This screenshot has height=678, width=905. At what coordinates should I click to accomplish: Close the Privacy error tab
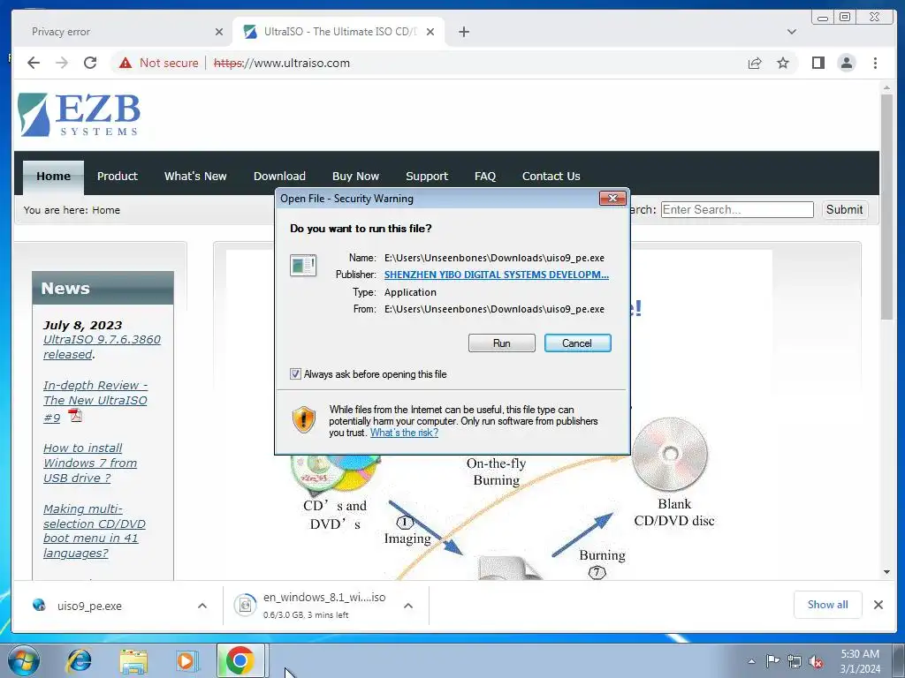(x=219, y=32)
